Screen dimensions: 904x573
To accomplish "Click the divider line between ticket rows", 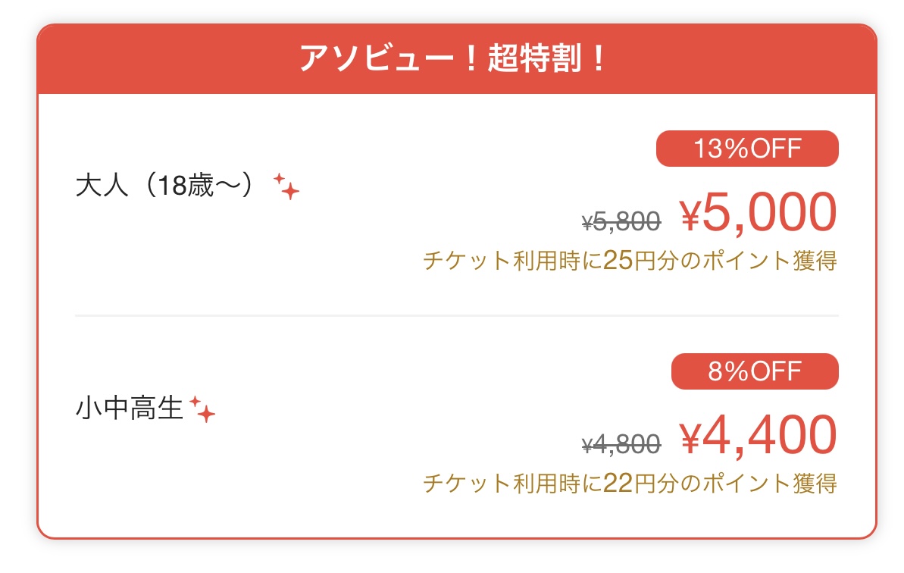I will (x=457, y=316).
